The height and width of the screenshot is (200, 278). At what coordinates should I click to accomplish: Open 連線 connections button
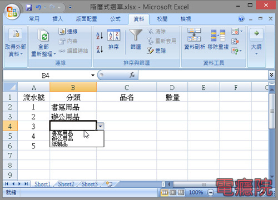click(68, 32)
